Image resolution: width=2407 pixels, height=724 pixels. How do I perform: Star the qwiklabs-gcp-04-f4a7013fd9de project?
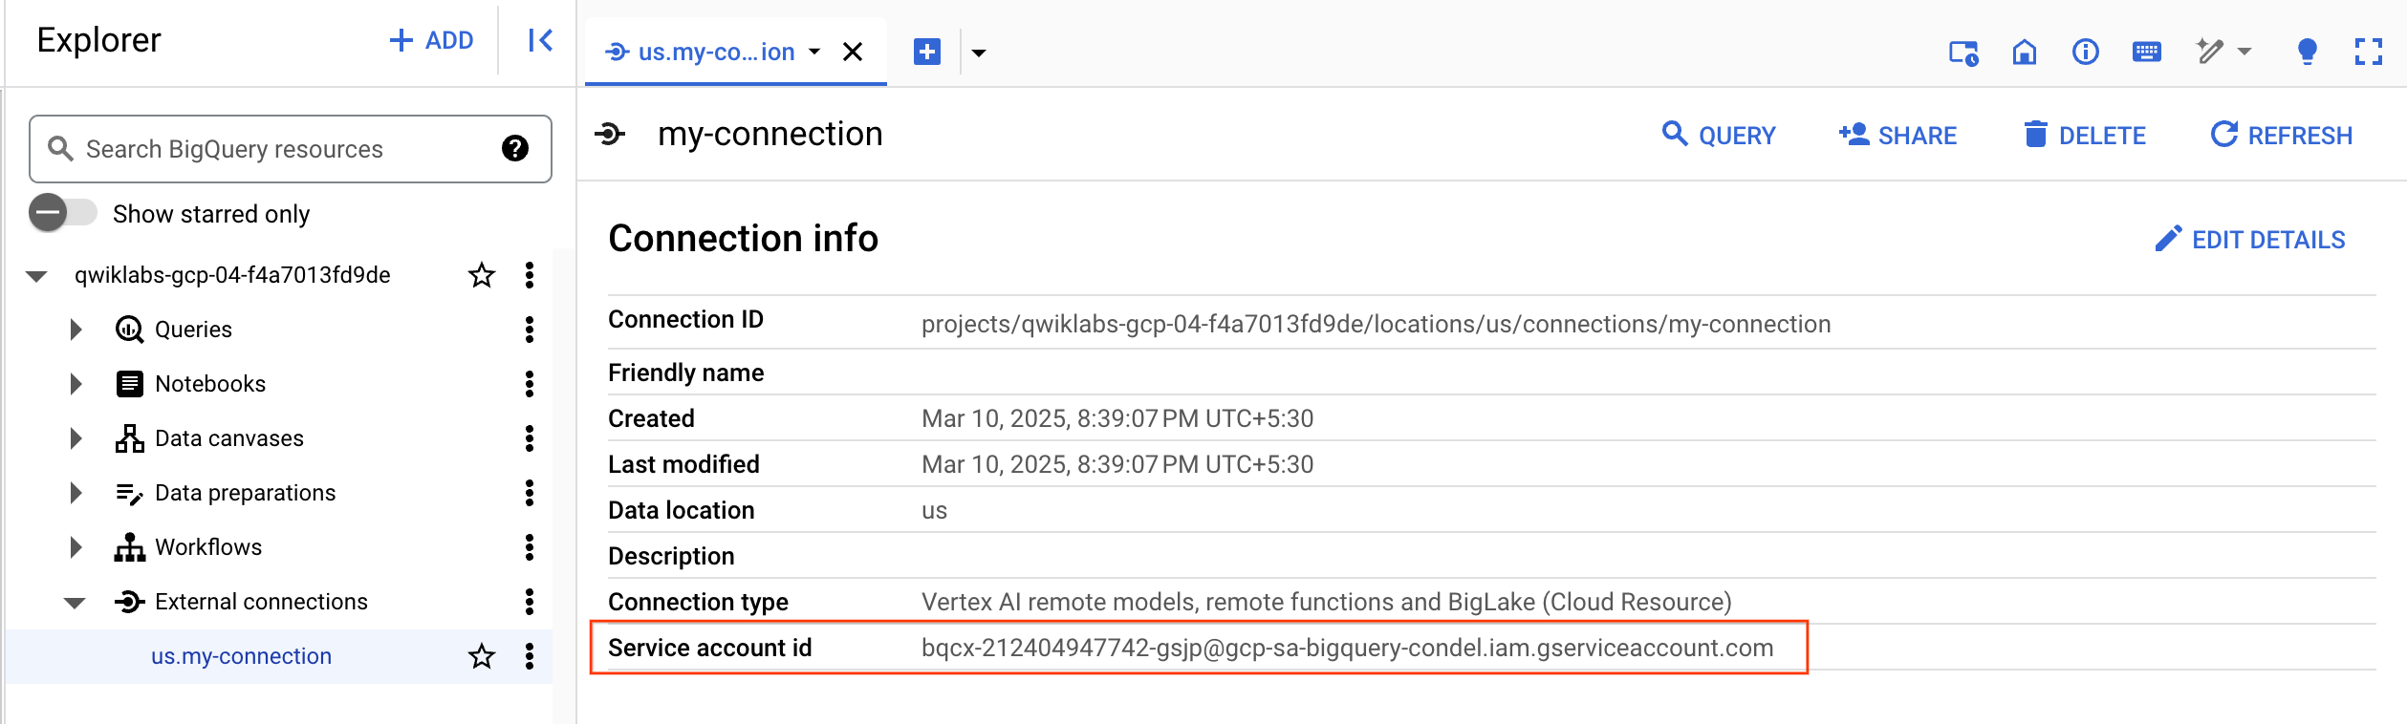(482, 276)
